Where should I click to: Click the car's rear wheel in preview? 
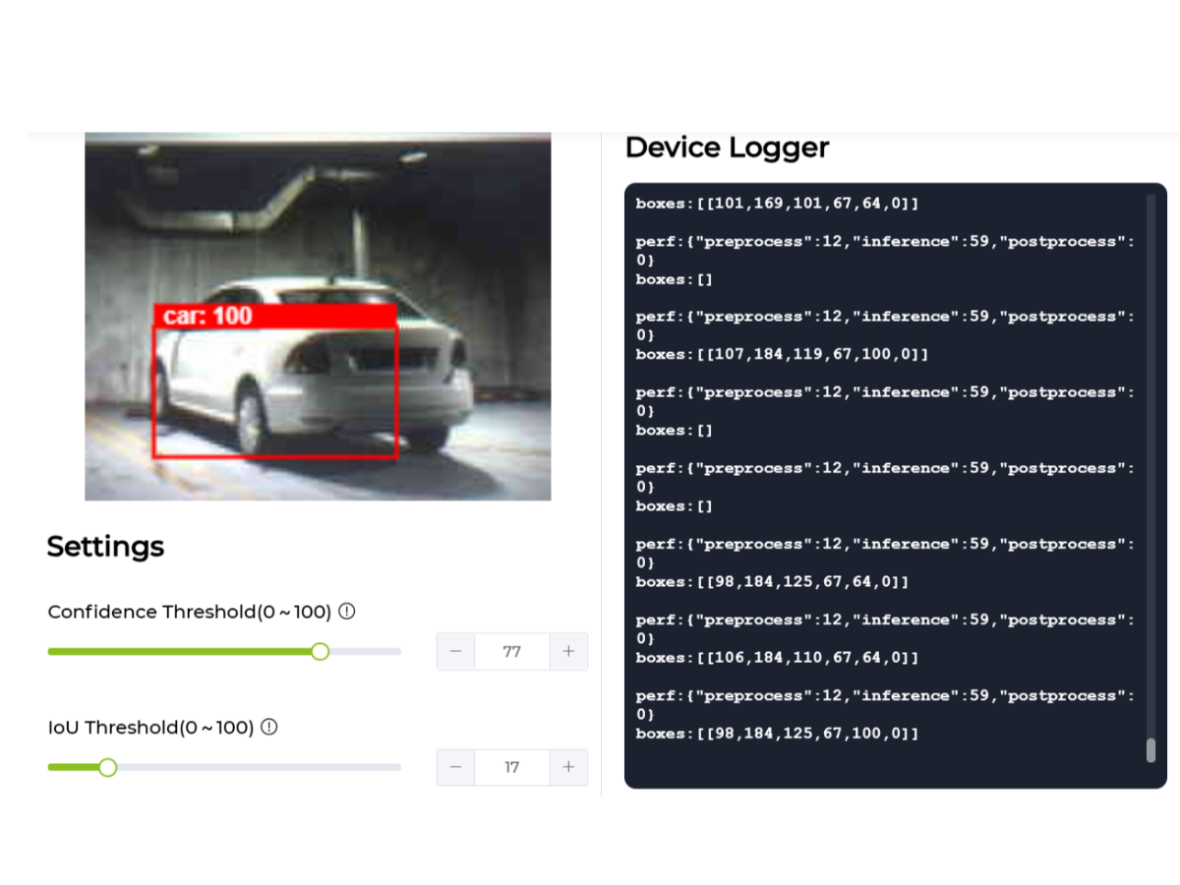[x=252, y=421]
